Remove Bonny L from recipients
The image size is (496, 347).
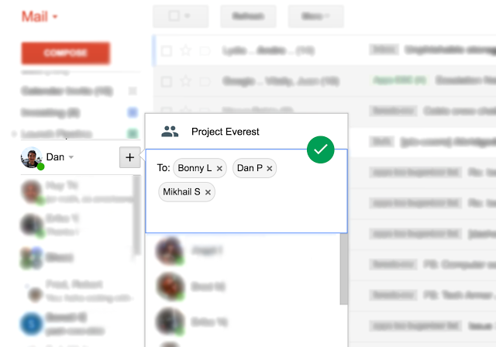219,168
